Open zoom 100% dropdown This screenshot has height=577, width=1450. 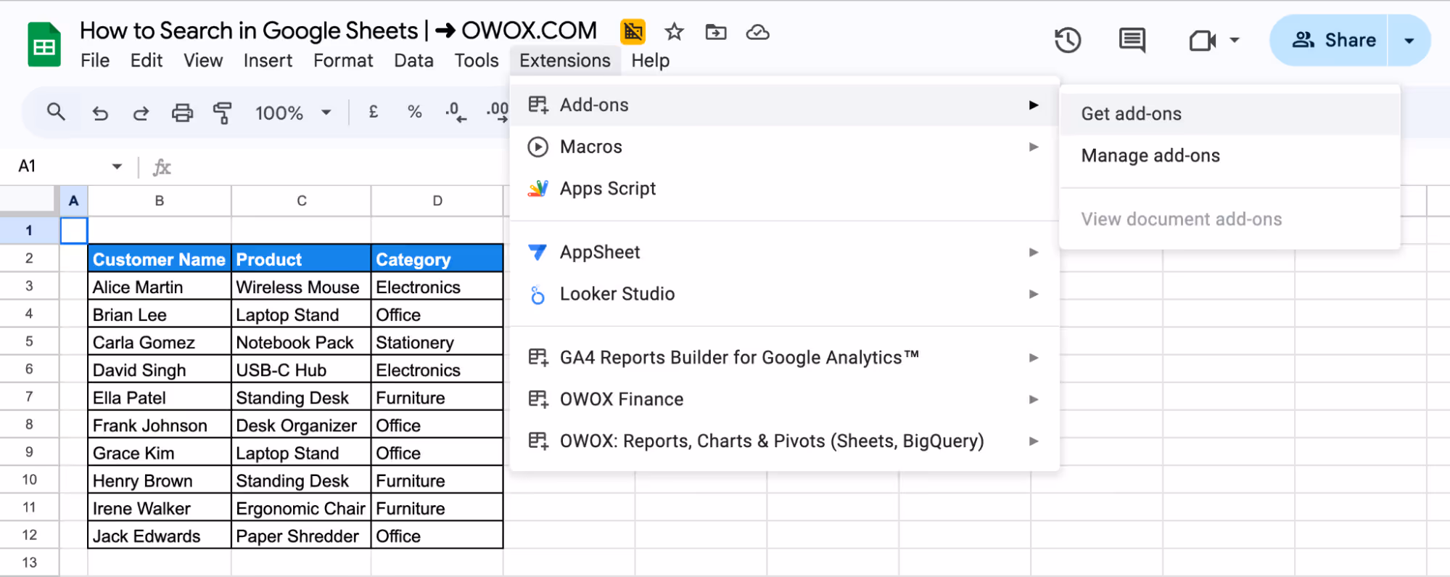[x=294, y=112]
